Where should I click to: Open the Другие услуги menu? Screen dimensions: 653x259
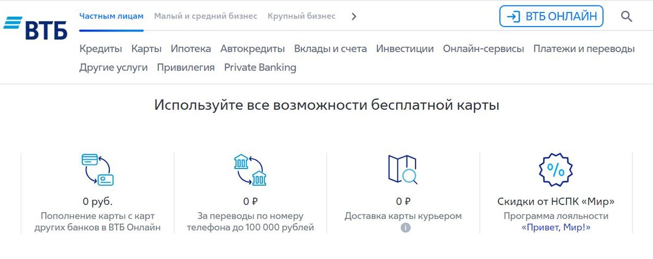114,68
